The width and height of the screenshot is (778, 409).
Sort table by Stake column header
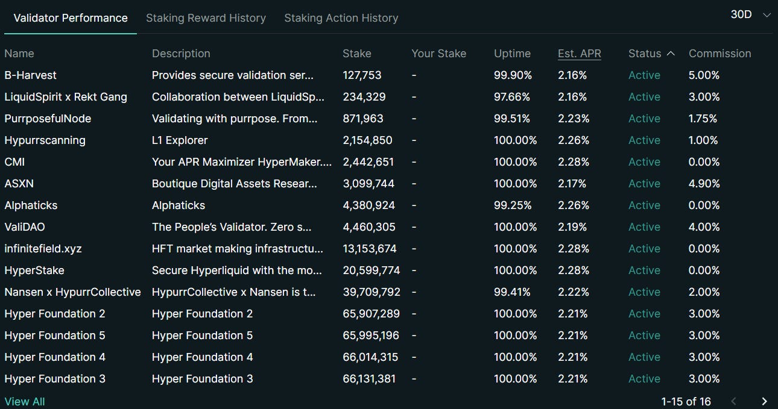point(357,54)
